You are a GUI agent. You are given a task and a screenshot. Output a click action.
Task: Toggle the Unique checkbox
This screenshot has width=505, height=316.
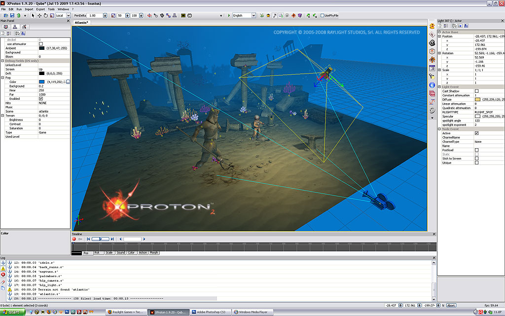point(477,162)
